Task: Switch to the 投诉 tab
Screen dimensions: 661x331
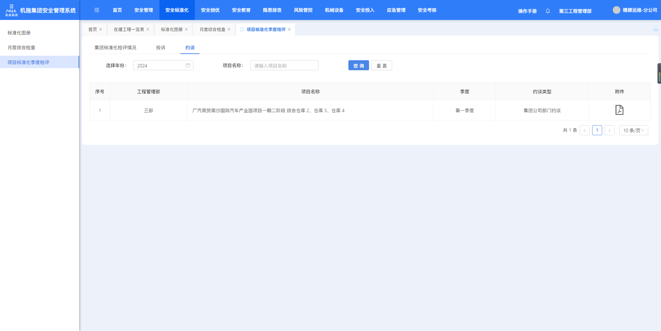Action: (160, 47)
